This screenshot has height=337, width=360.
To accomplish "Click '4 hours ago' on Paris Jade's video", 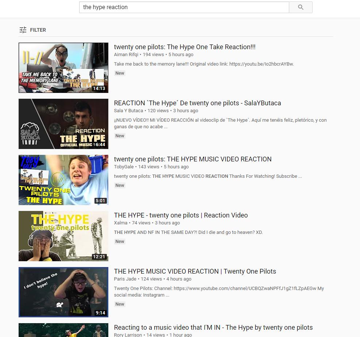I will point(179,279).
